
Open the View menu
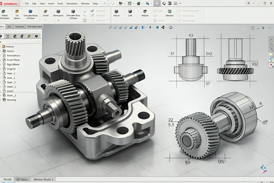click(42, 4)
